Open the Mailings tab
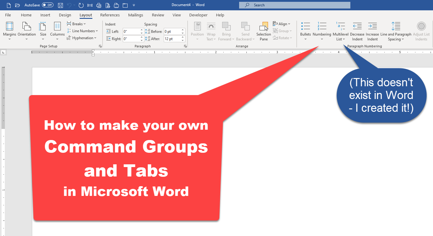 point(136,15)
